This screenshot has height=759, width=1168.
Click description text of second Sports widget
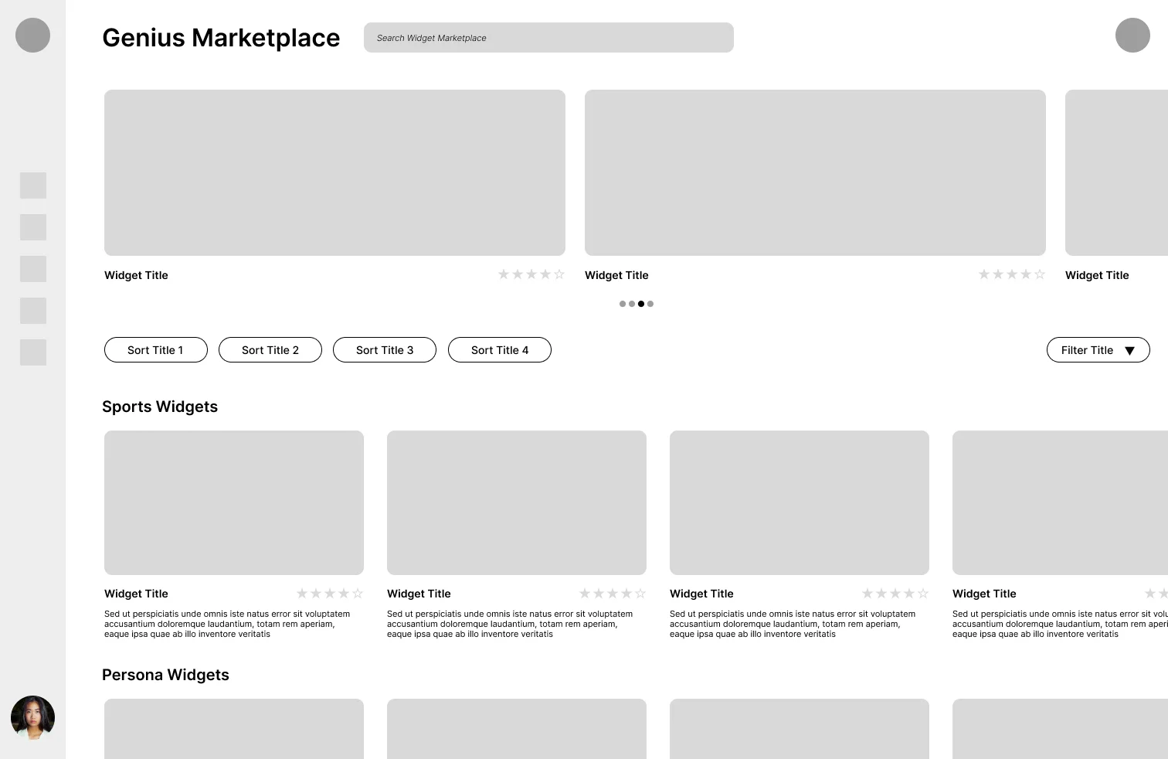pyautogui.click(x=510, y=624)
